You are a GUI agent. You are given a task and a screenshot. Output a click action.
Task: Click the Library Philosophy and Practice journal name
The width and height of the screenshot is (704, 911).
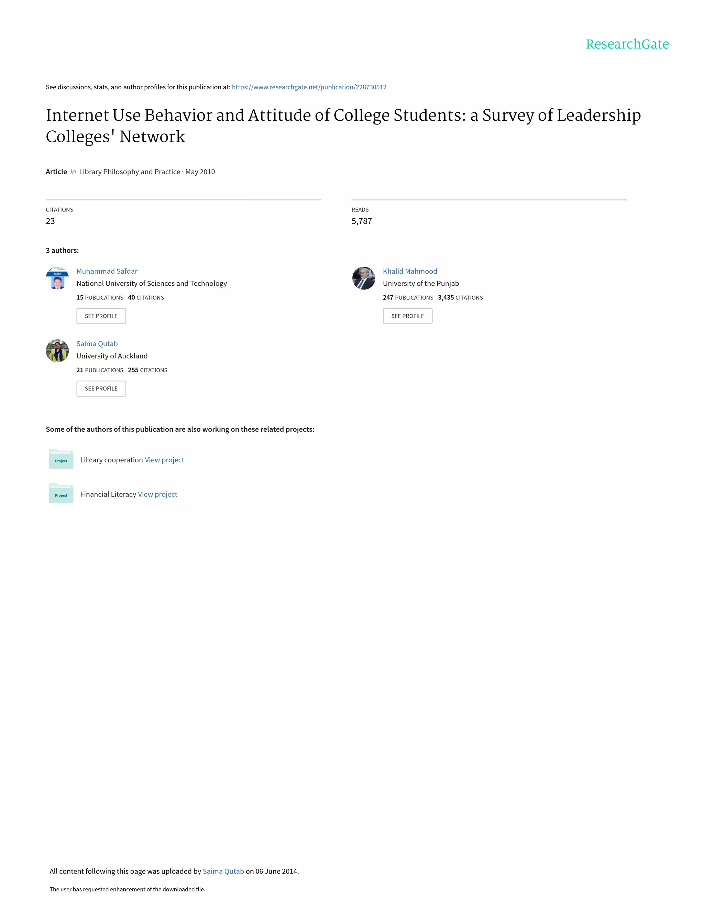tap(130, 172)
